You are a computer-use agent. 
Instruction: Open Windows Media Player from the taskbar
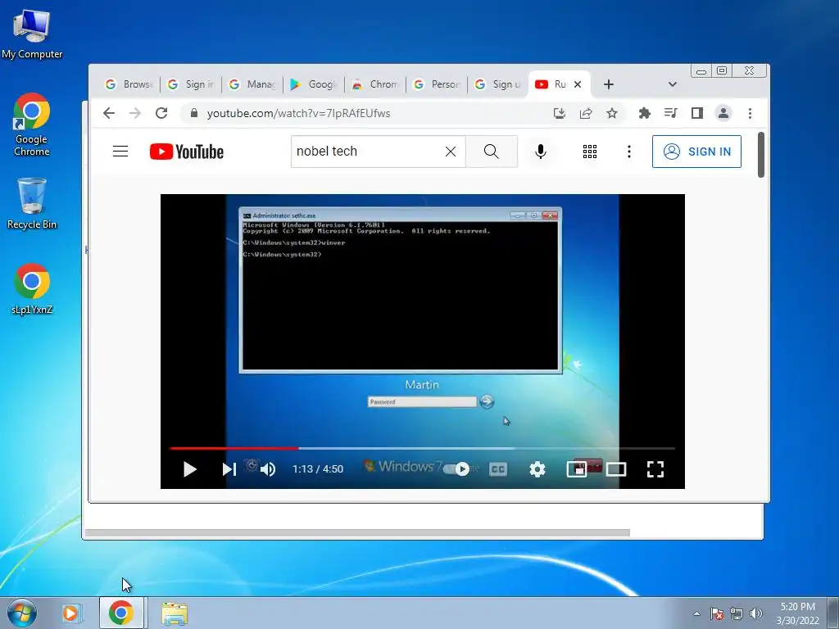[x=71, y=613]
